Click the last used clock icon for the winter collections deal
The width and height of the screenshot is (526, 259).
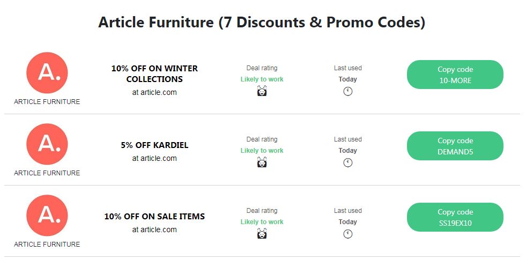click(x=348, y=91)
